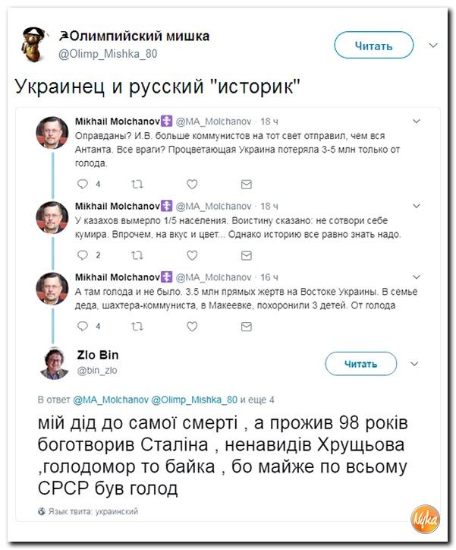Follow Zlo Bin with the Читать button
This screenshot has height=550, width=456.
pyautogui.click(x=360, y=364)
